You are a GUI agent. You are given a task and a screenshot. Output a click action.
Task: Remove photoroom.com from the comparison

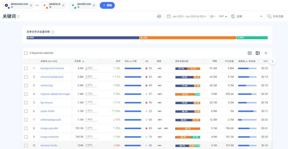pos(31,5)
